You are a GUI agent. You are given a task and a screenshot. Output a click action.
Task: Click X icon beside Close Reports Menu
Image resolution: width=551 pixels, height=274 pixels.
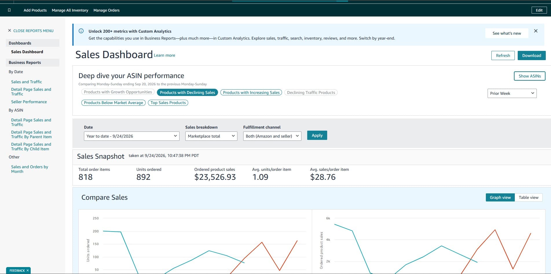[10, 30]
